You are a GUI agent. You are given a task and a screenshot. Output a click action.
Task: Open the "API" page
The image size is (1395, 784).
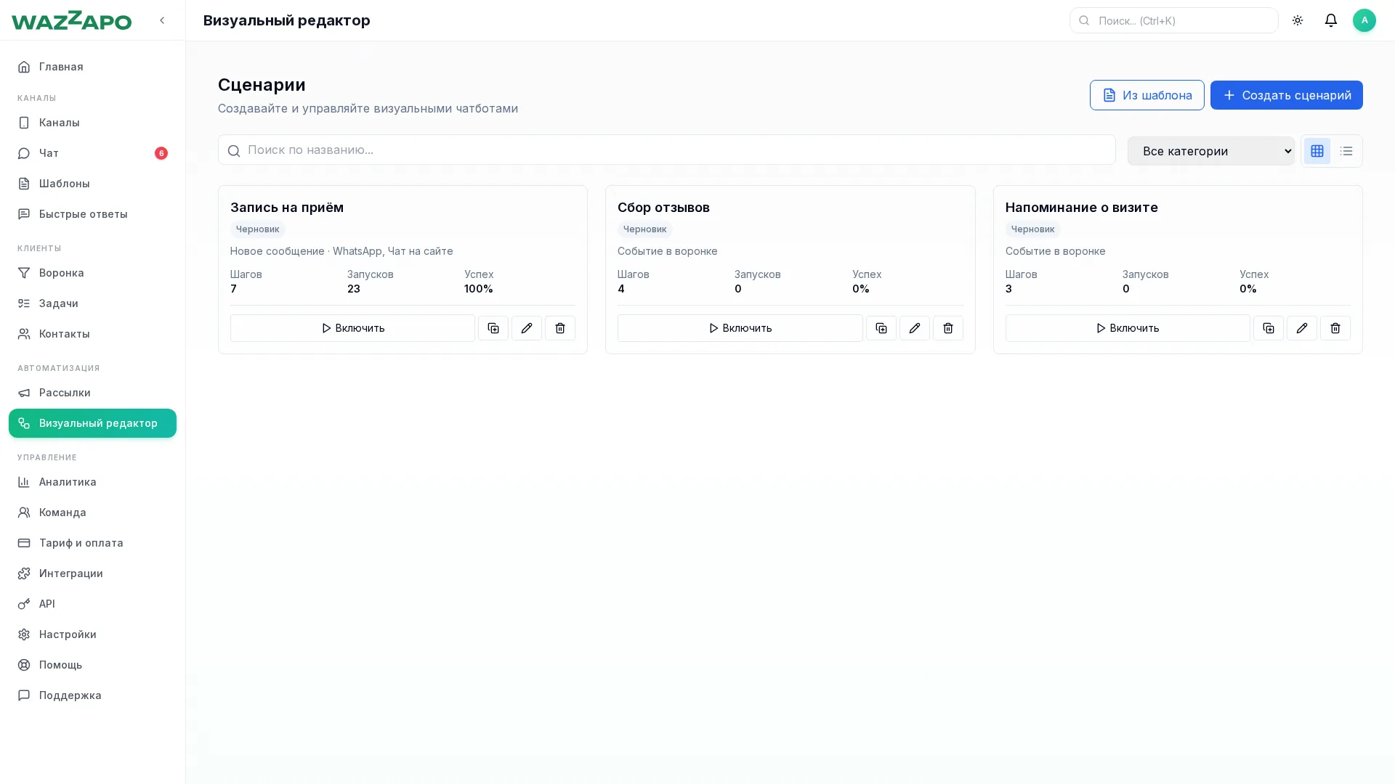click(92, 604)
